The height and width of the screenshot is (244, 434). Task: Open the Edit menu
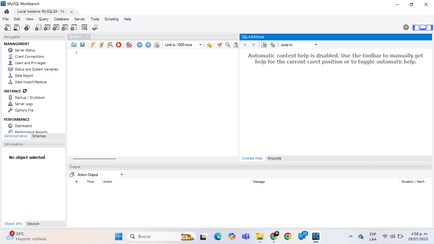pos(17,19)
